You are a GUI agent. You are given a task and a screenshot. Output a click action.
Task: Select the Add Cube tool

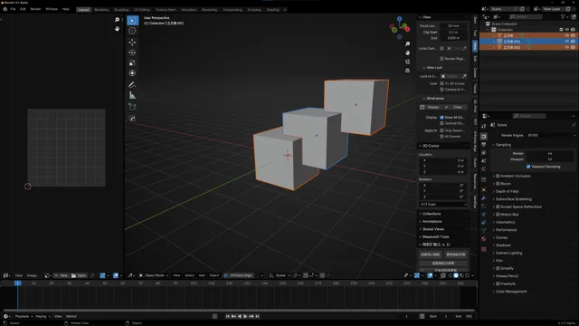132,107
